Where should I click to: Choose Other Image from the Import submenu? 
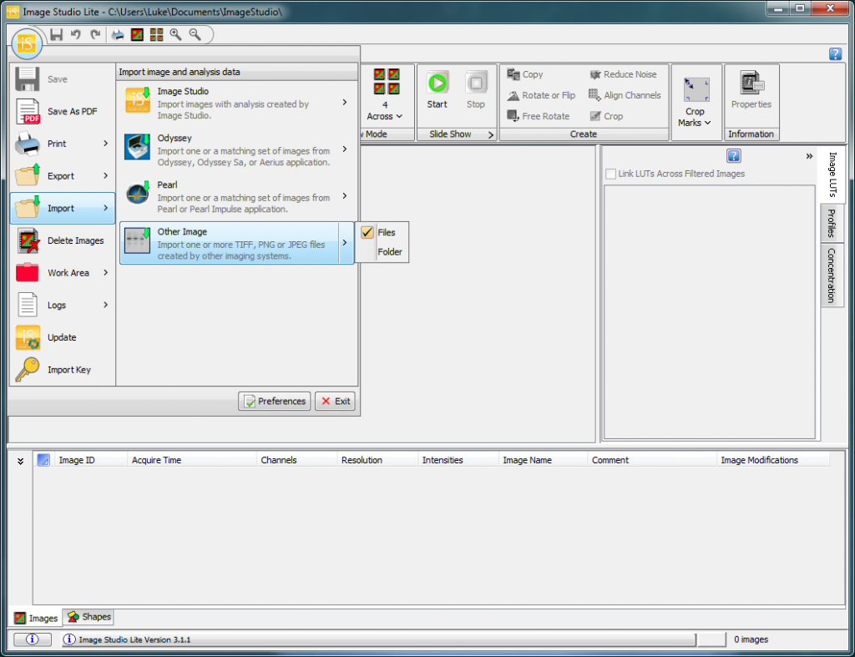coord(234,243)
